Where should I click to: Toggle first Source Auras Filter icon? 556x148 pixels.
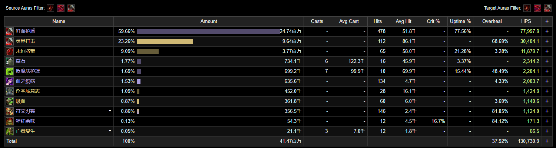coord(50,8)
